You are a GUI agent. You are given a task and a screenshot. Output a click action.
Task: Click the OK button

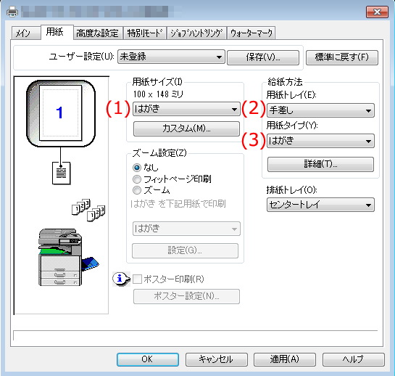pyautogui.click(x=148, y=359)
